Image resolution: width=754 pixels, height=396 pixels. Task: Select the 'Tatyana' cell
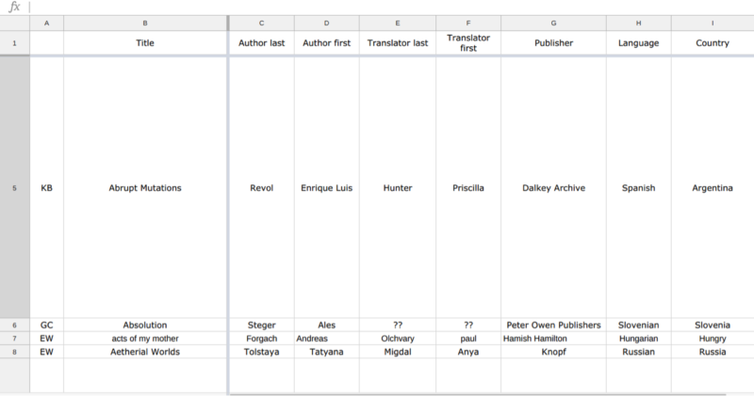point(326,352)
